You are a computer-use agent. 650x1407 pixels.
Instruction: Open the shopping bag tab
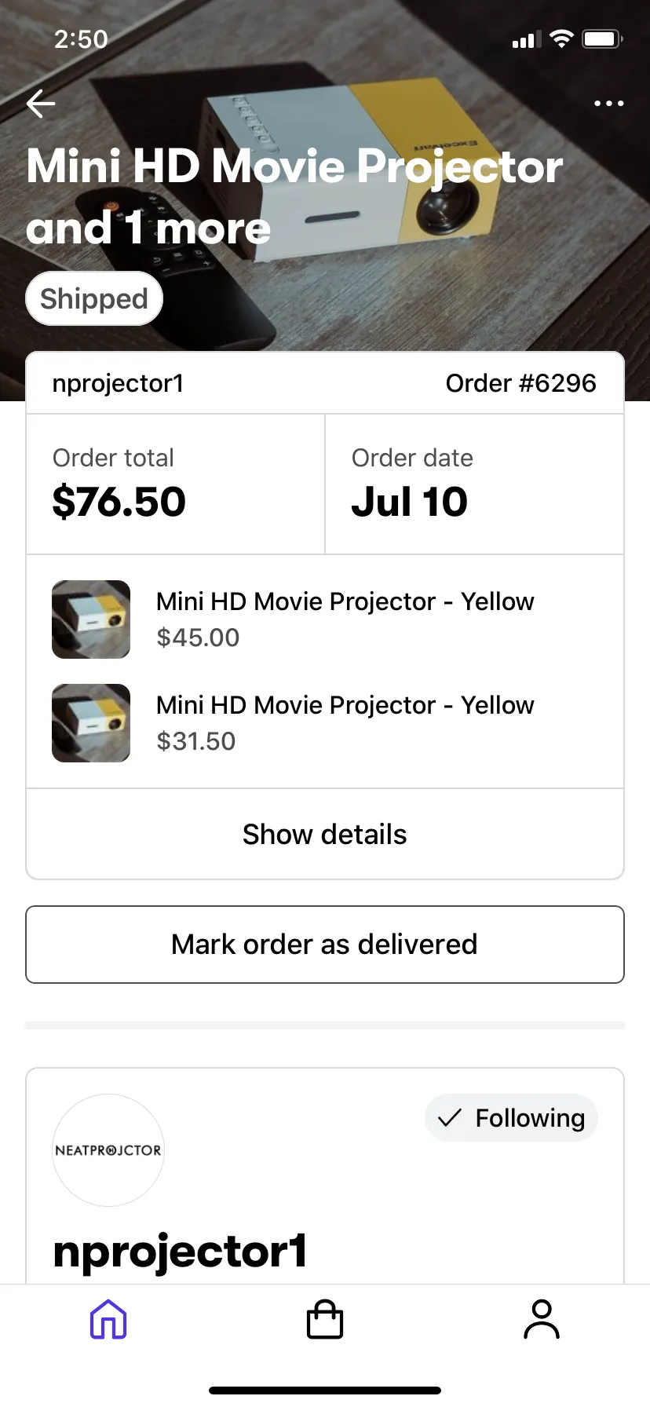[325, 1319]
